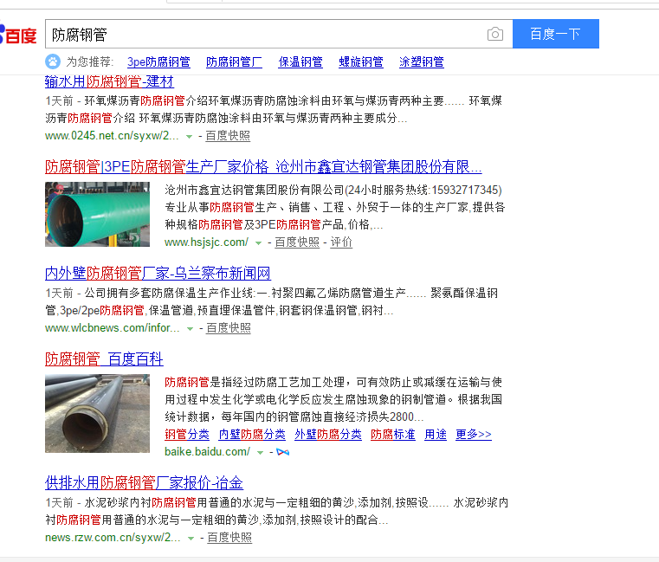Open the baike.baidu.com URL
Viewport: 659px width, 562px height.
point(207,452)
